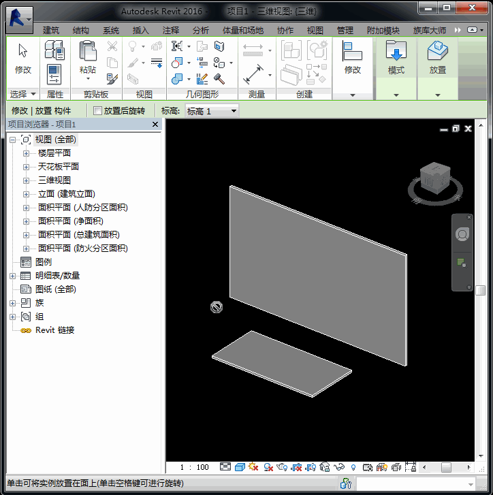The height and width of the screenshot is (495, 493).
Task: Click the horizontal scrollbar thumb in view
Action: (x=446, y=467)
